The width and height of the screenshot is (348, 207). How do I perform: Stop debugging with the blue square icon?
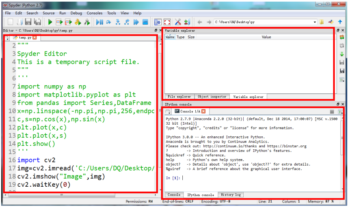tap(145, 22)
